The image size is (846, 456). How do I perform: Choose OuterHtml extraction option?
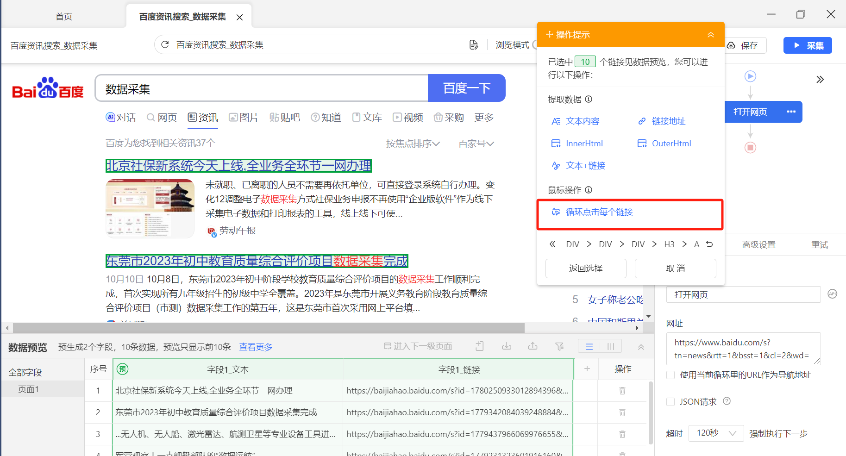click(x=664, y=144)
